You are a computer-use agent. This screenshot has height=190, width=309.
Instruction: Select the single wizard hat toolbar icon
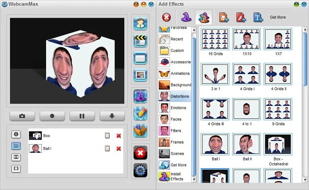point(186,17)
